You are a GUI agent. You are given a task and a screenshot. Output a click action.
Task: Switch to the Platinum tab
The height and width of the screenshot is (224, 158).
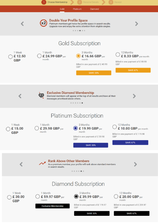[77, 9]
